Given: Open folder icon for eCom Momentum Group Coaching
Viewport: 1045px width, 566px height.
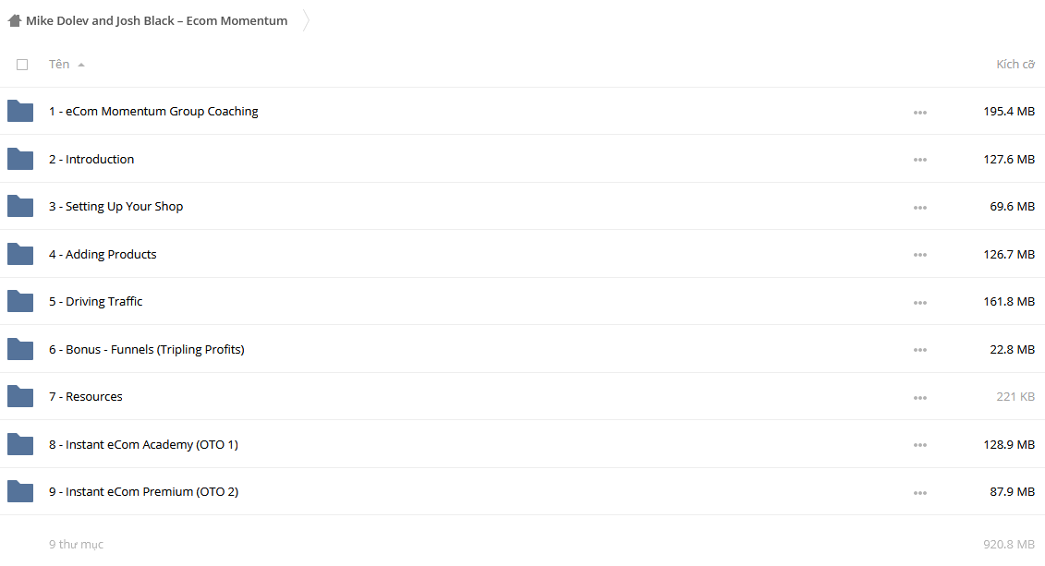Looking at the screenshot, I should point(20,111).
